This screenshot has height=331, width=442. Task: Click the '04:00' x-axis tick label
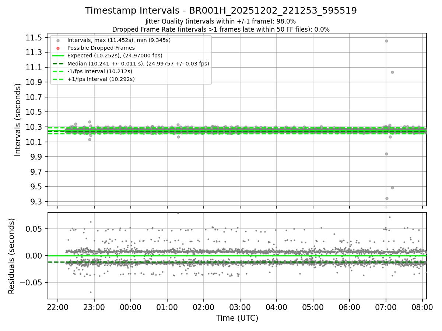[x=277, y=307]
